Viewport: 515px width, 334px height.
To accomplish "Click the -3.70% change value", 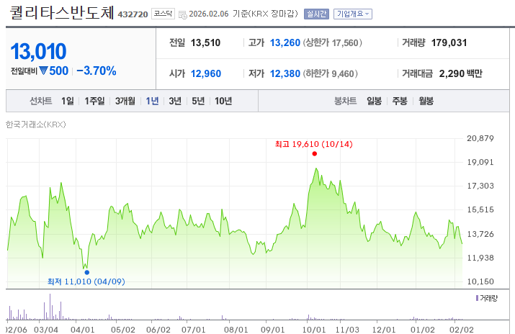I will coord(97,71).
